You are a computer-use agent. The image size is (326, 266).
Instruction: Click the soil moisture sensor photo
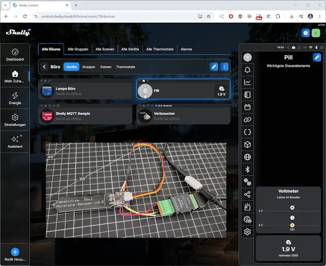[136, 190]
